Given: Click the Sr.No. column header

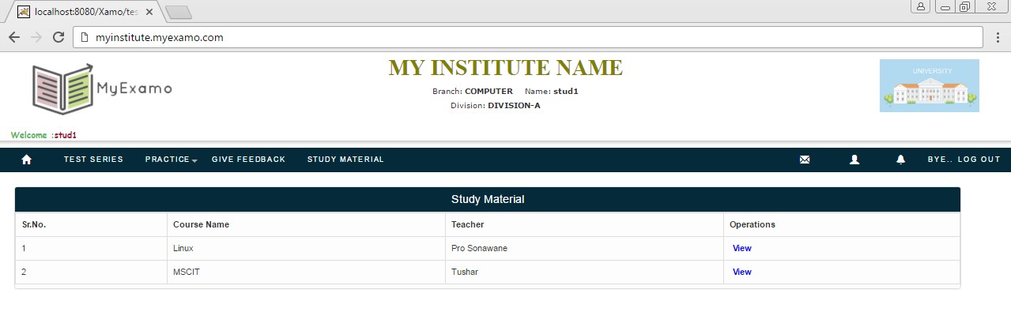Looking at the screenshot, I should [x=34, y=224].
